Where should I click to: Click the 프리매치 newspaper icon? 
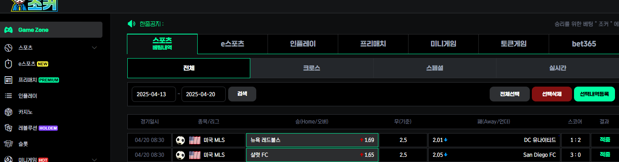[x=8, y=80]
